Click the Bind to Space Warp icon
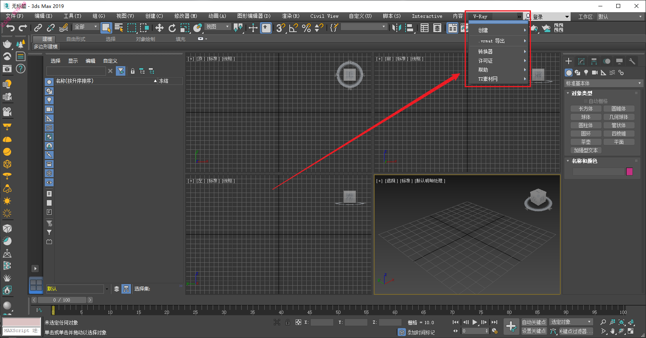Viewport: 646px width, 338px height. point(63,28)
